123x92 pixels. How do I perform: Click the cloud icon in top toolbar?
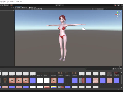point(119,5)
